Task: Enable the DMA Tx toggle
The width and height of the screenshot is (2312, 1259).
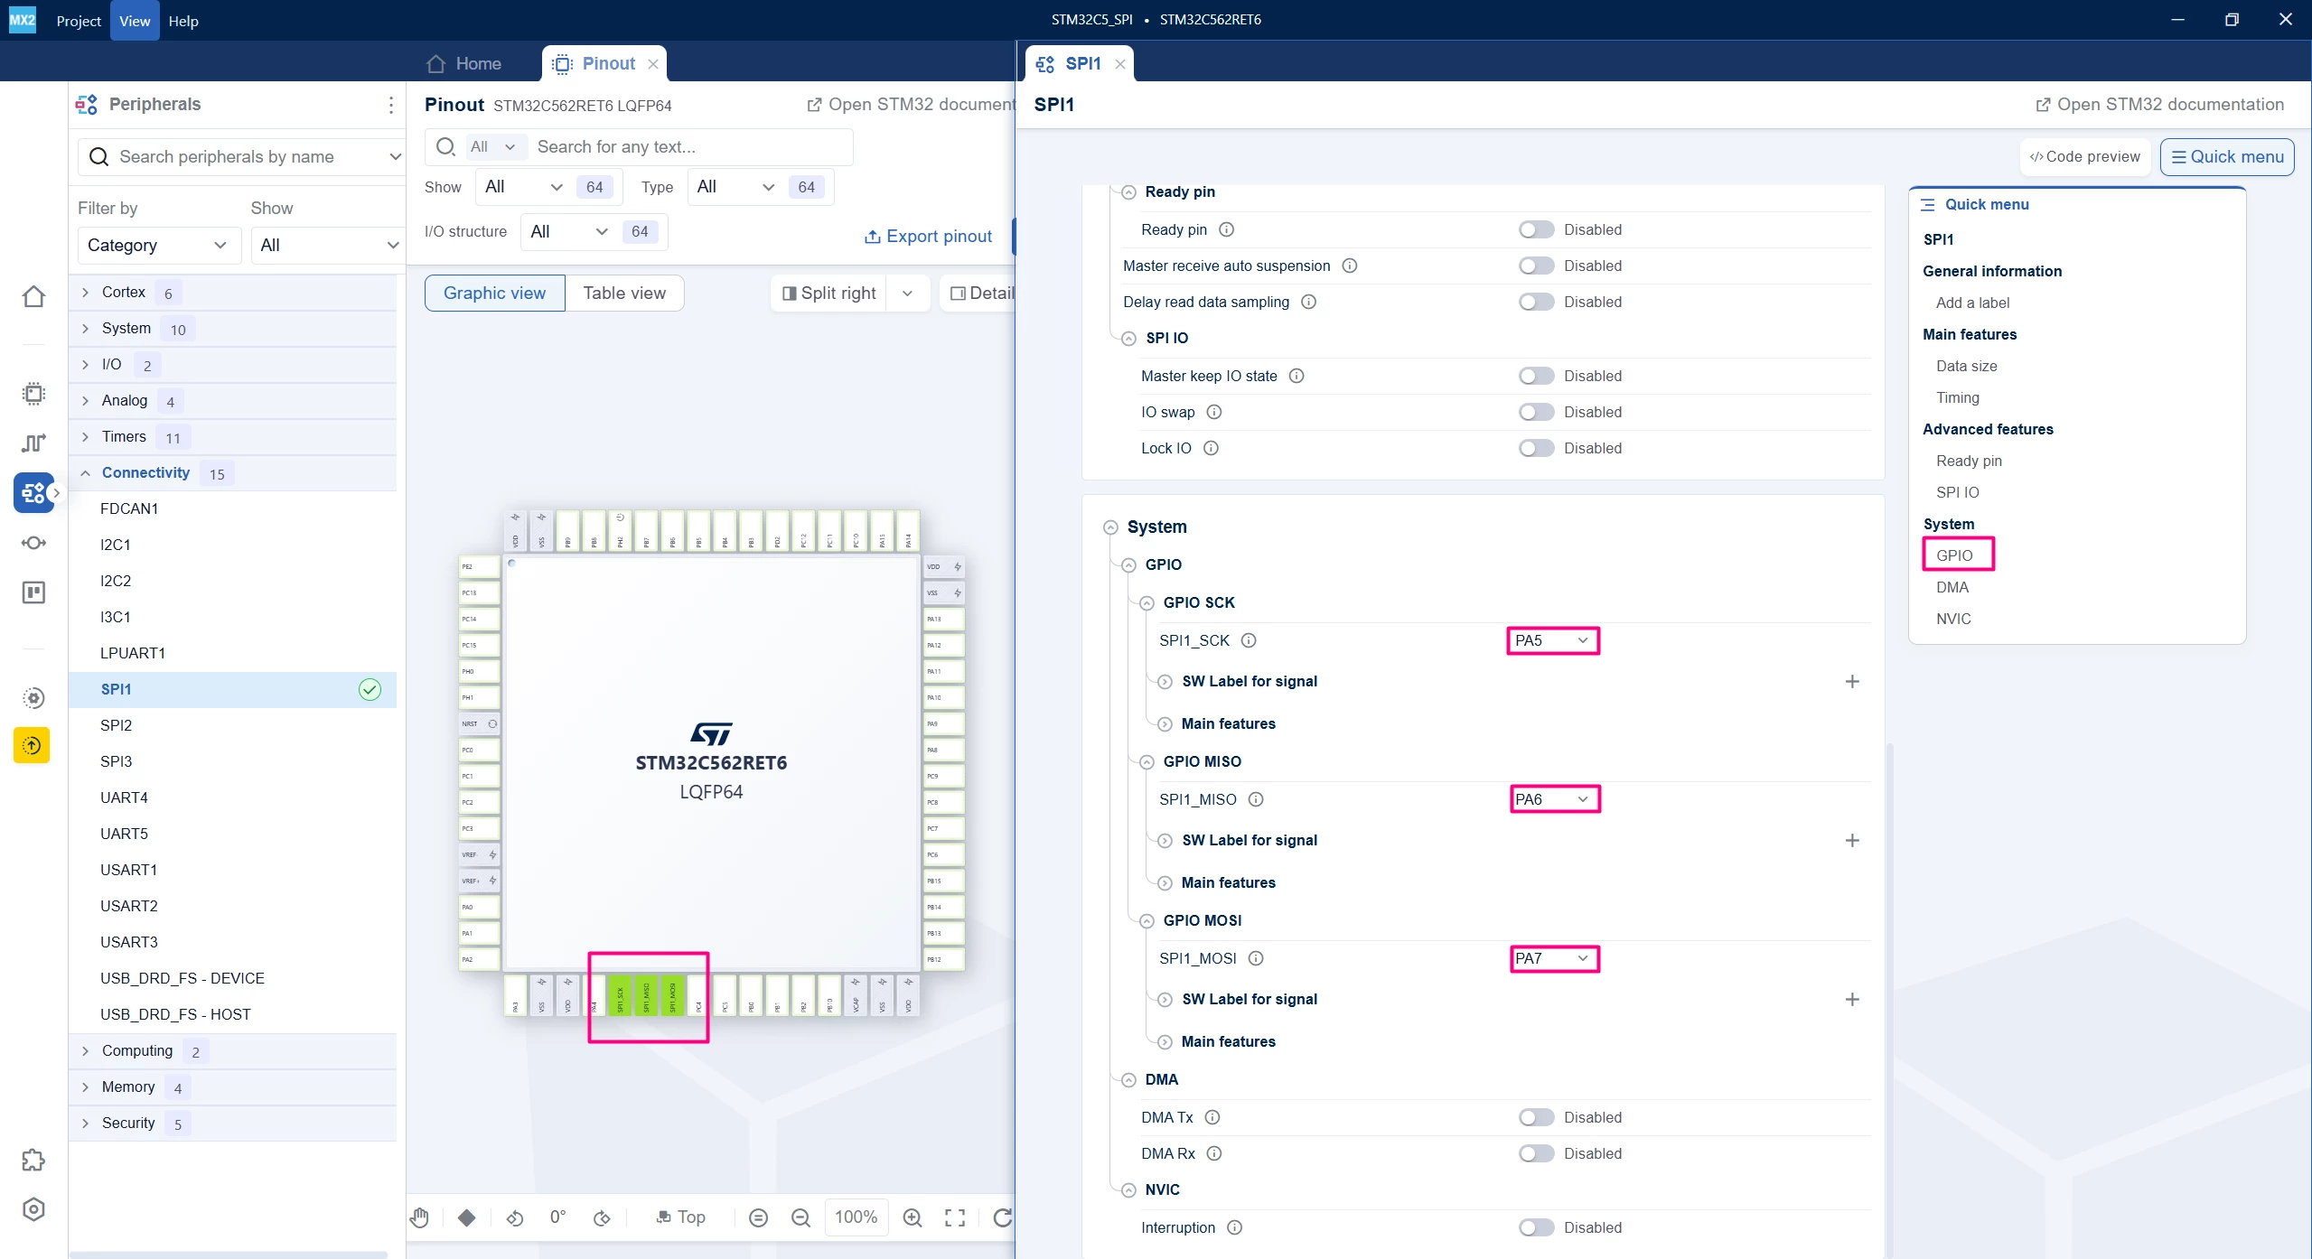Action: tap(1536, 1117)
